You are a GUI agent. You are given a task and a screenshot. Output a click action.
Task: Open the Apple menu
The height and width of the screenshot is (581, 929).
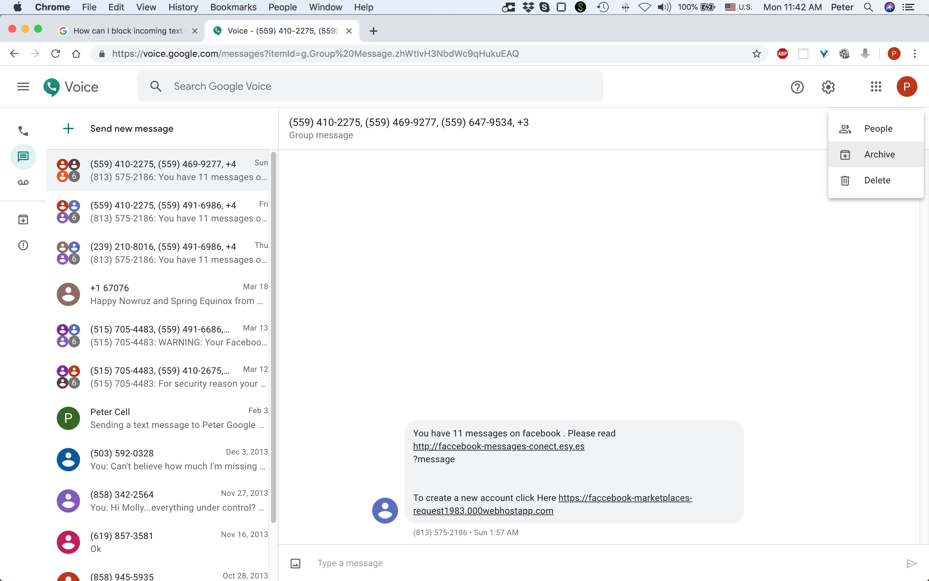[x=18, y=7]
